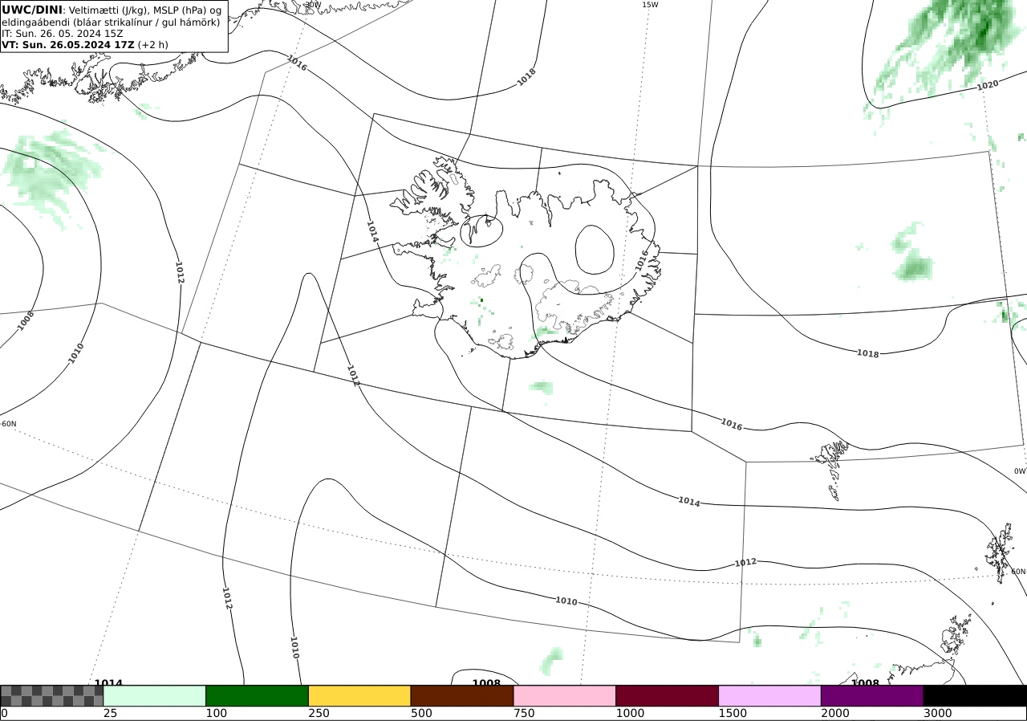Click the '15W' longitude label
Screen dimensions: 1027x721
(650, 5)
